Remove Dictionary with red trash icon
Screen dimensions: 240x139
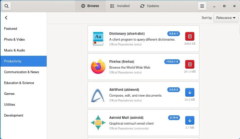click(x=190, y=36)
